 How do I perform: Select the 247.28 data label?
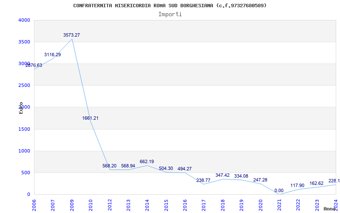point(260,180)
